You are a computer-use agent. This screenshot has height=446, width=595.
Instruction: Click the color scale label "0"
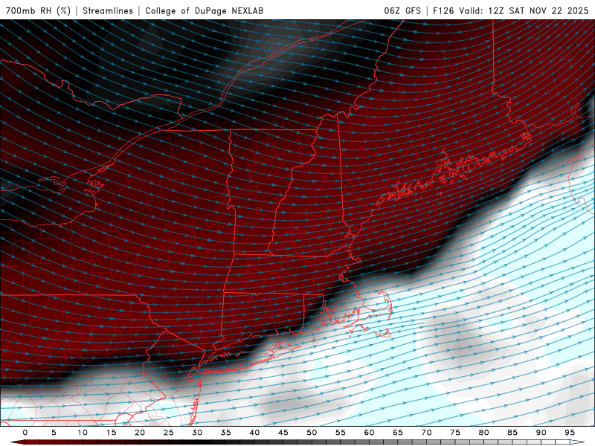[25, 433]
